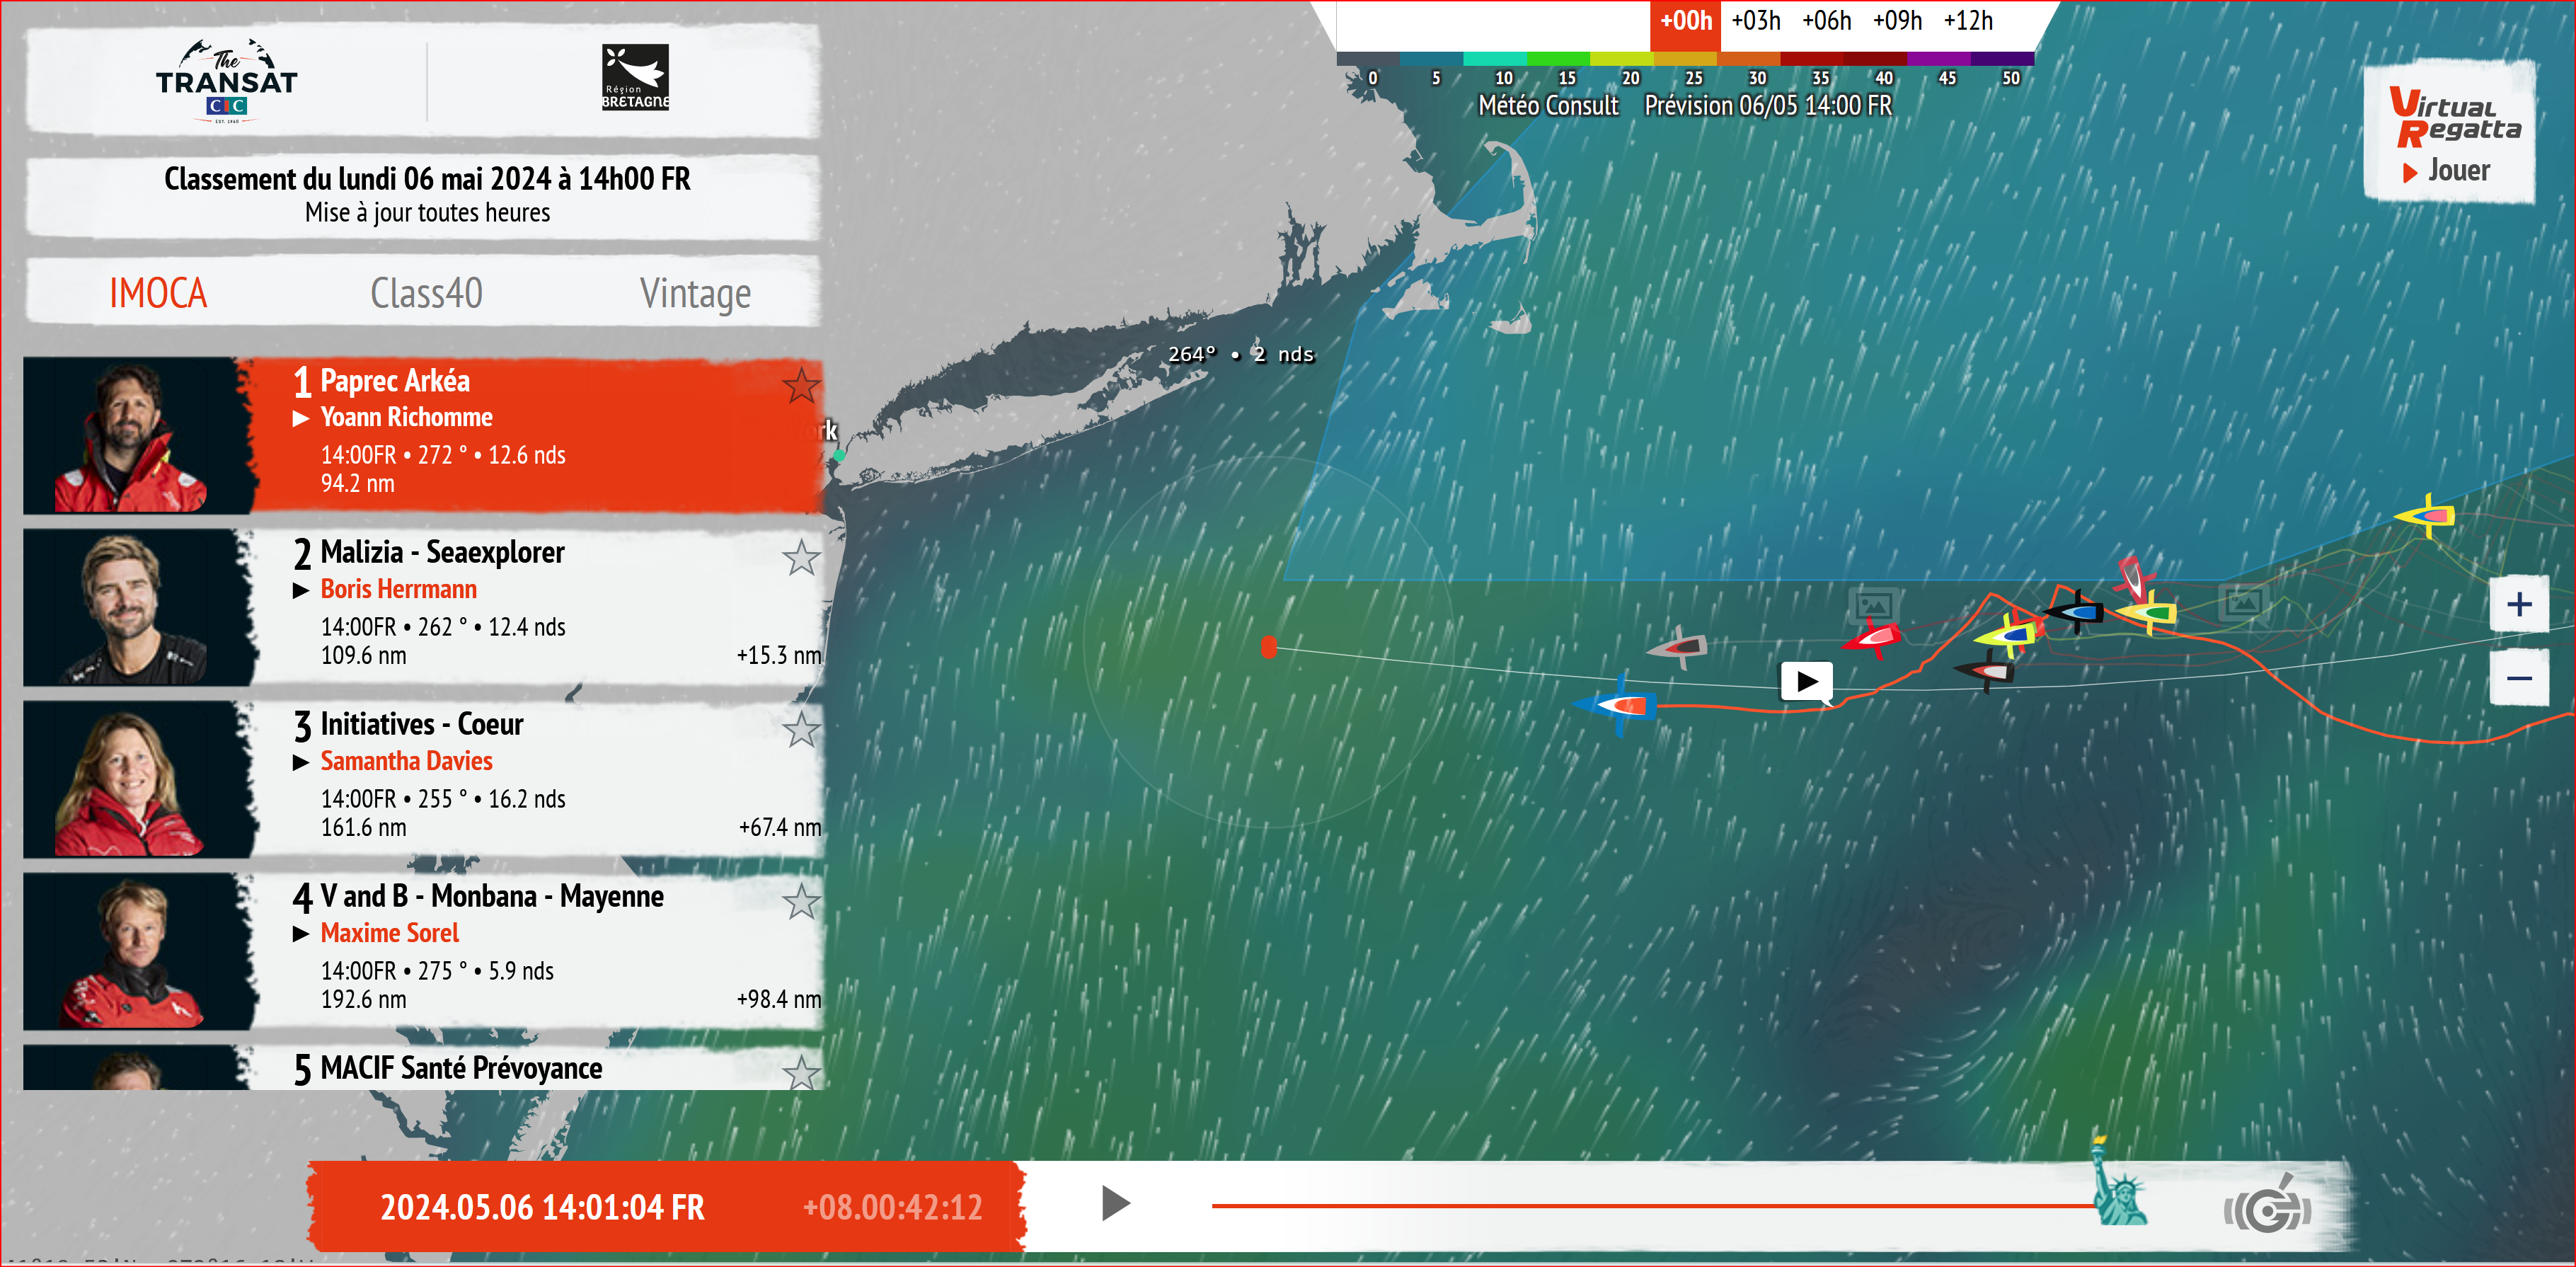
Task: Select the +06h forecast offset
Action: [1826, 21]
